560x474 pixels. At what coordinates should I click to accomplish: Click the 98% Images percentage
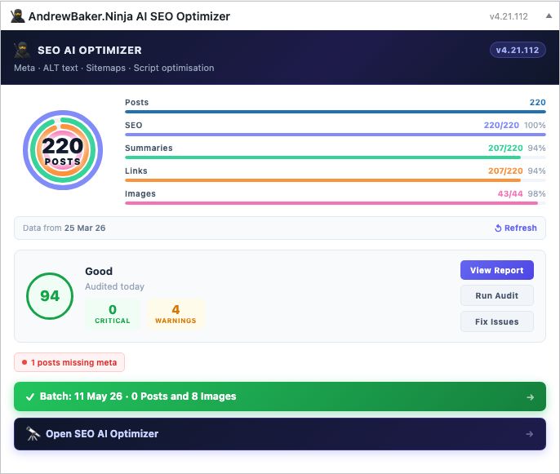pyautogui.click(x=536, y=194)
